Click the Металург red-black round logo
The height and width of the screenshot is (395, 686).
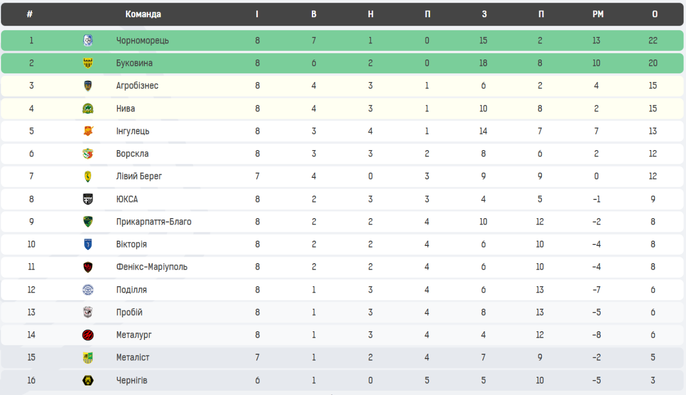click(88, 335)
